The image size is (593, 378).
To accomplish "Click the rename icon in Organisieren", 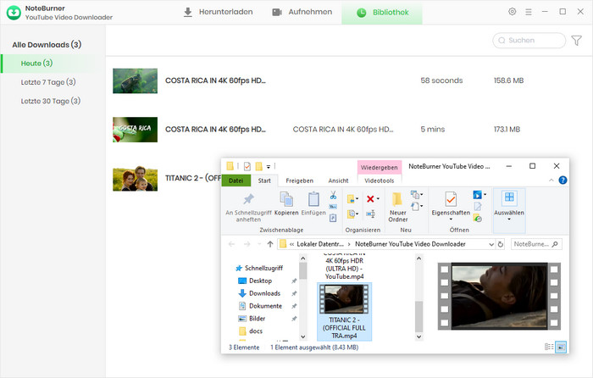I will point(371,214).
